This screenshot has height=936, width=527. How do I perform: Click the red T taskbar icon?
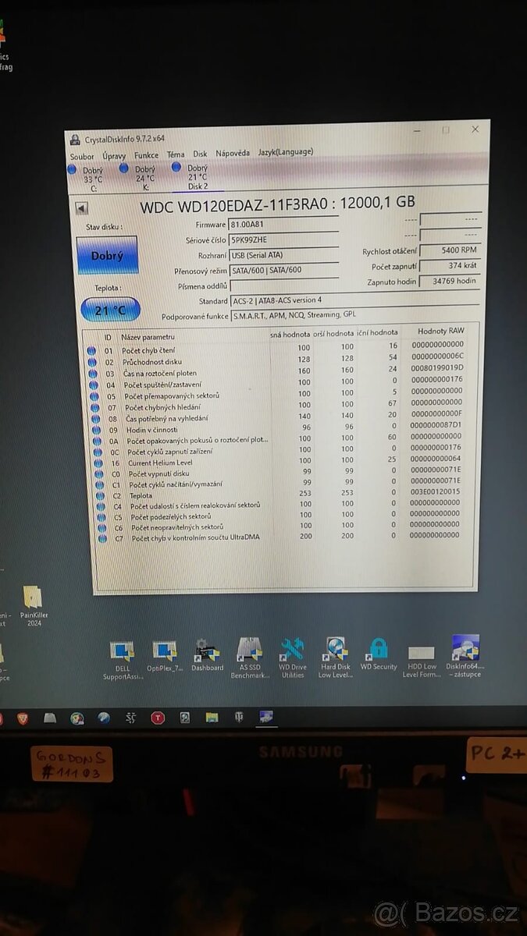pos(158,718)
